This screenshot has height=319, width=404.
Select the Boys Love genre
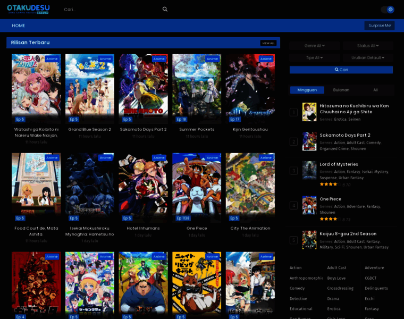(x=336, y=278)
